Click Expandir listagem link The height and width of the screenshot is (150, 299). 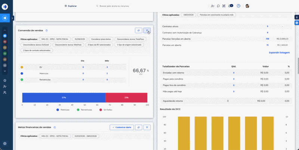click(279, 53)
